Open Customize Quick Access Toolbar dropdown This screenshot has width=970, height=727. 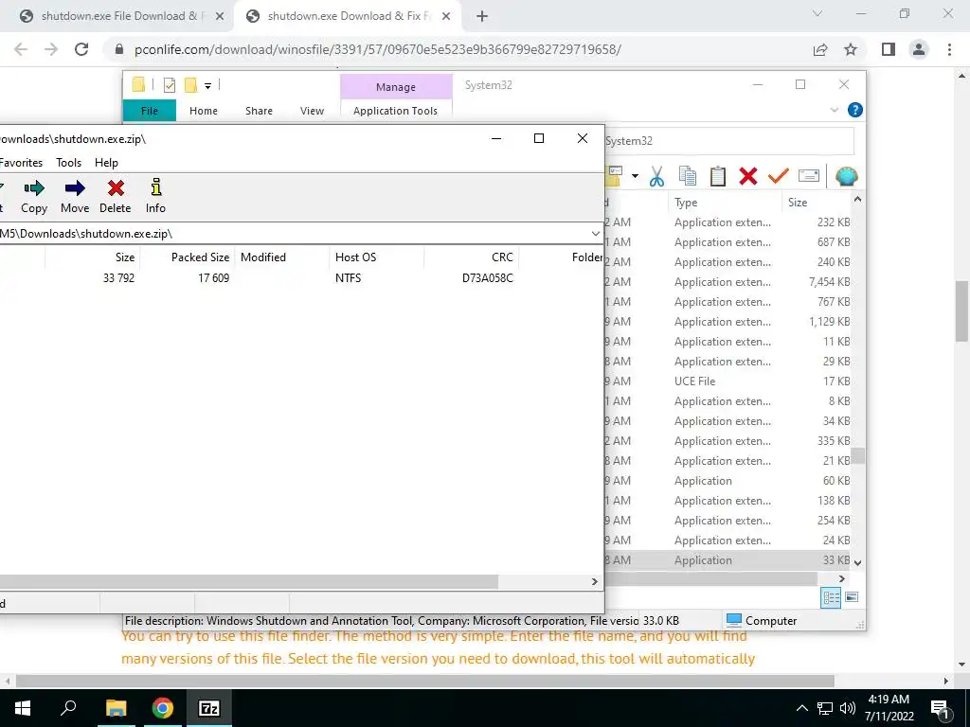(207, 86)
